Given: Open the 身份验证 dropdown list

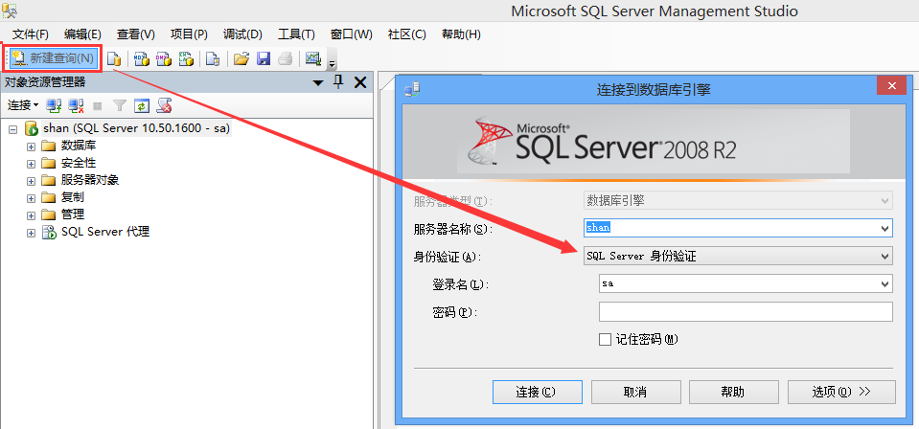Looking at the screenshot, I should pyautogui.click(x=739, y=256).
